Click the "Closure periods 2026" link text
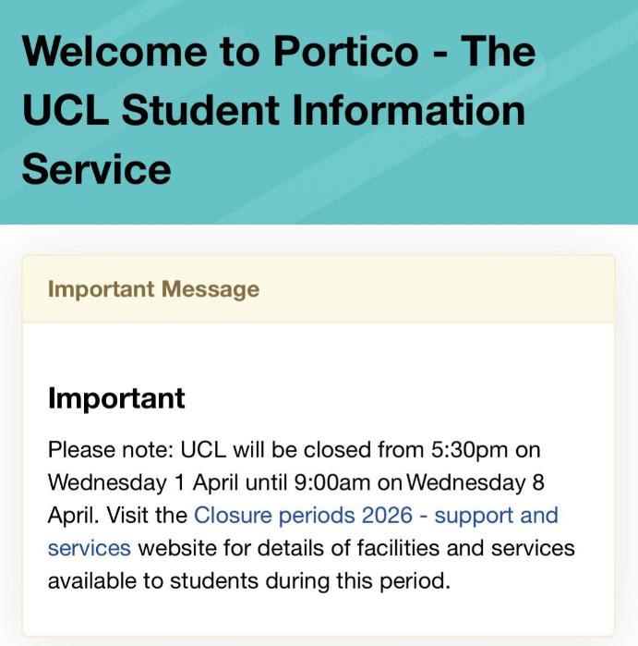This screenshot has height=646, width=638. 303,515
